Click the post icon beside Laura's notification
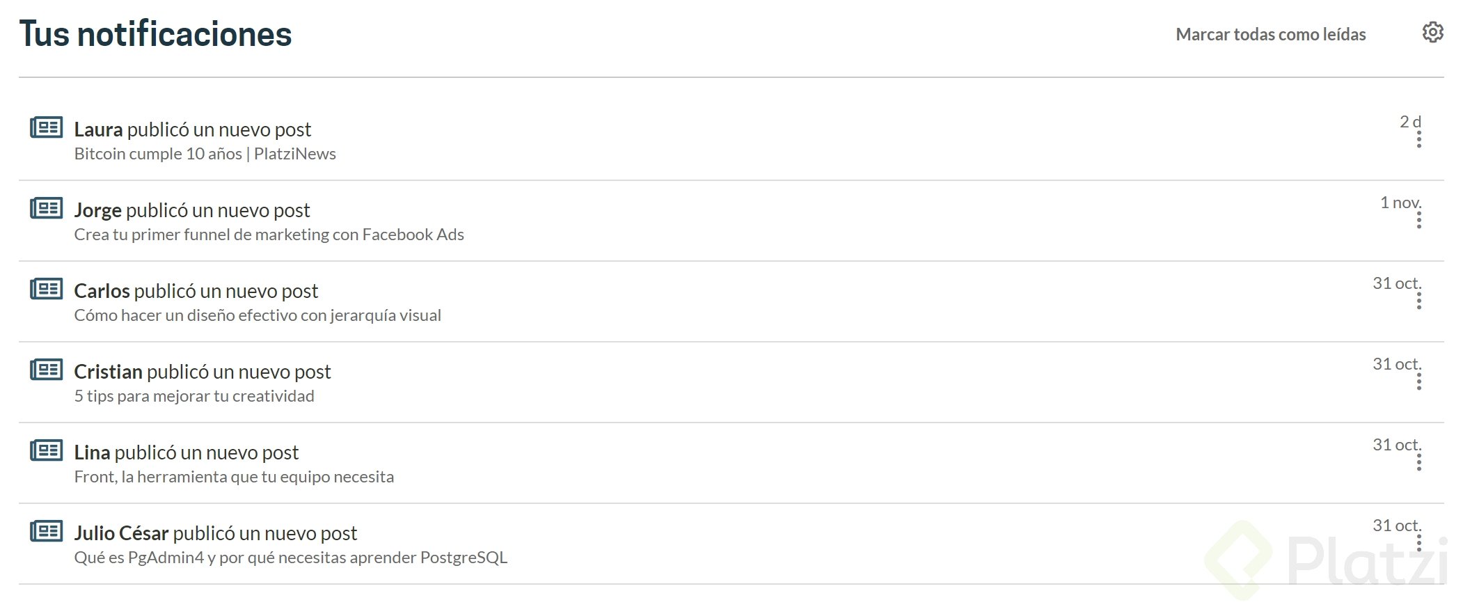Screen dimensions: 1463x607 coord(47,128)
